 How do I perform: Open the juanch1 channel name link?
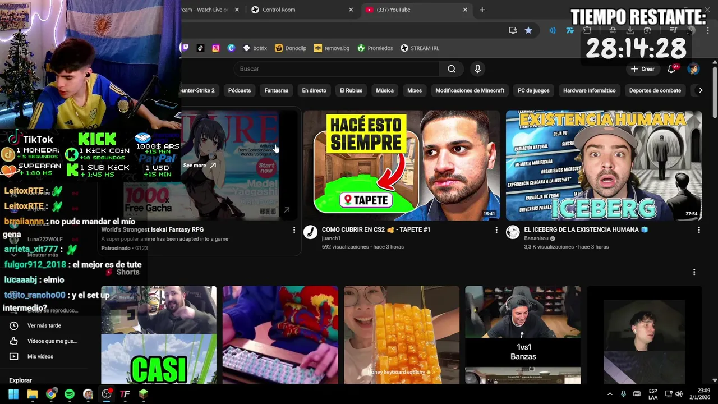331,238
